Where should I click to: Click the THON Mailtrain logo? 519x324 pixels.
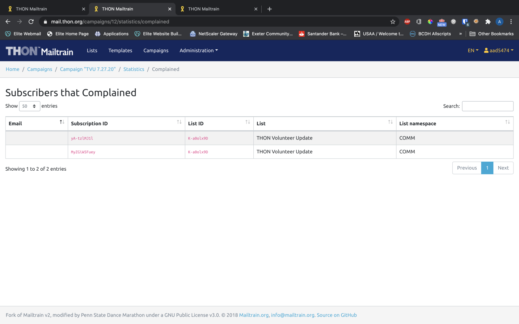40,51
